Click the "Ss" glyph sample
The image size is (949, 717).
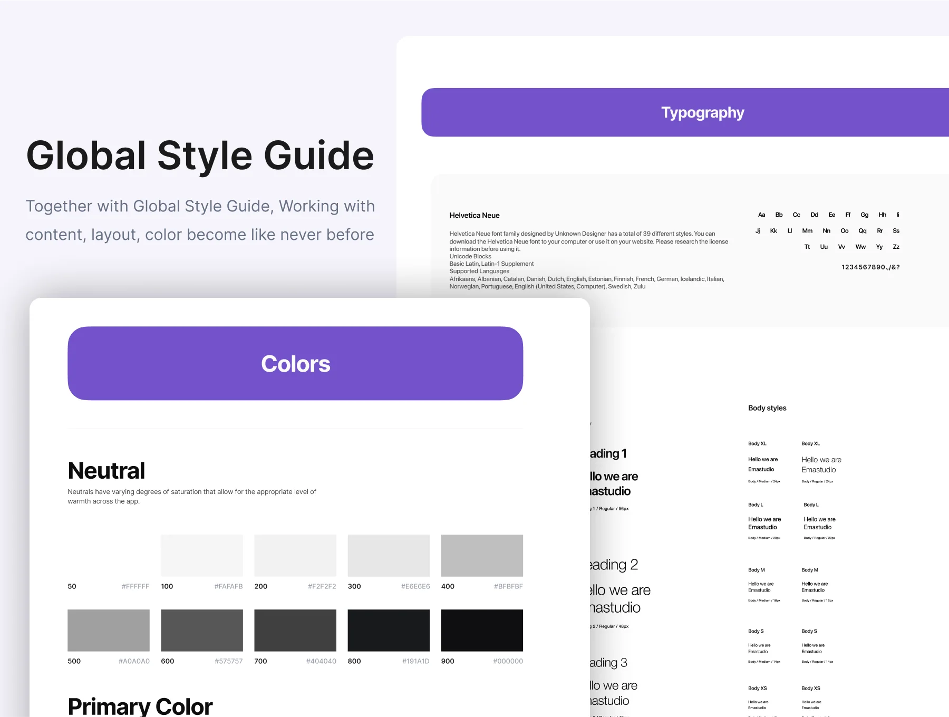[896, 231]
